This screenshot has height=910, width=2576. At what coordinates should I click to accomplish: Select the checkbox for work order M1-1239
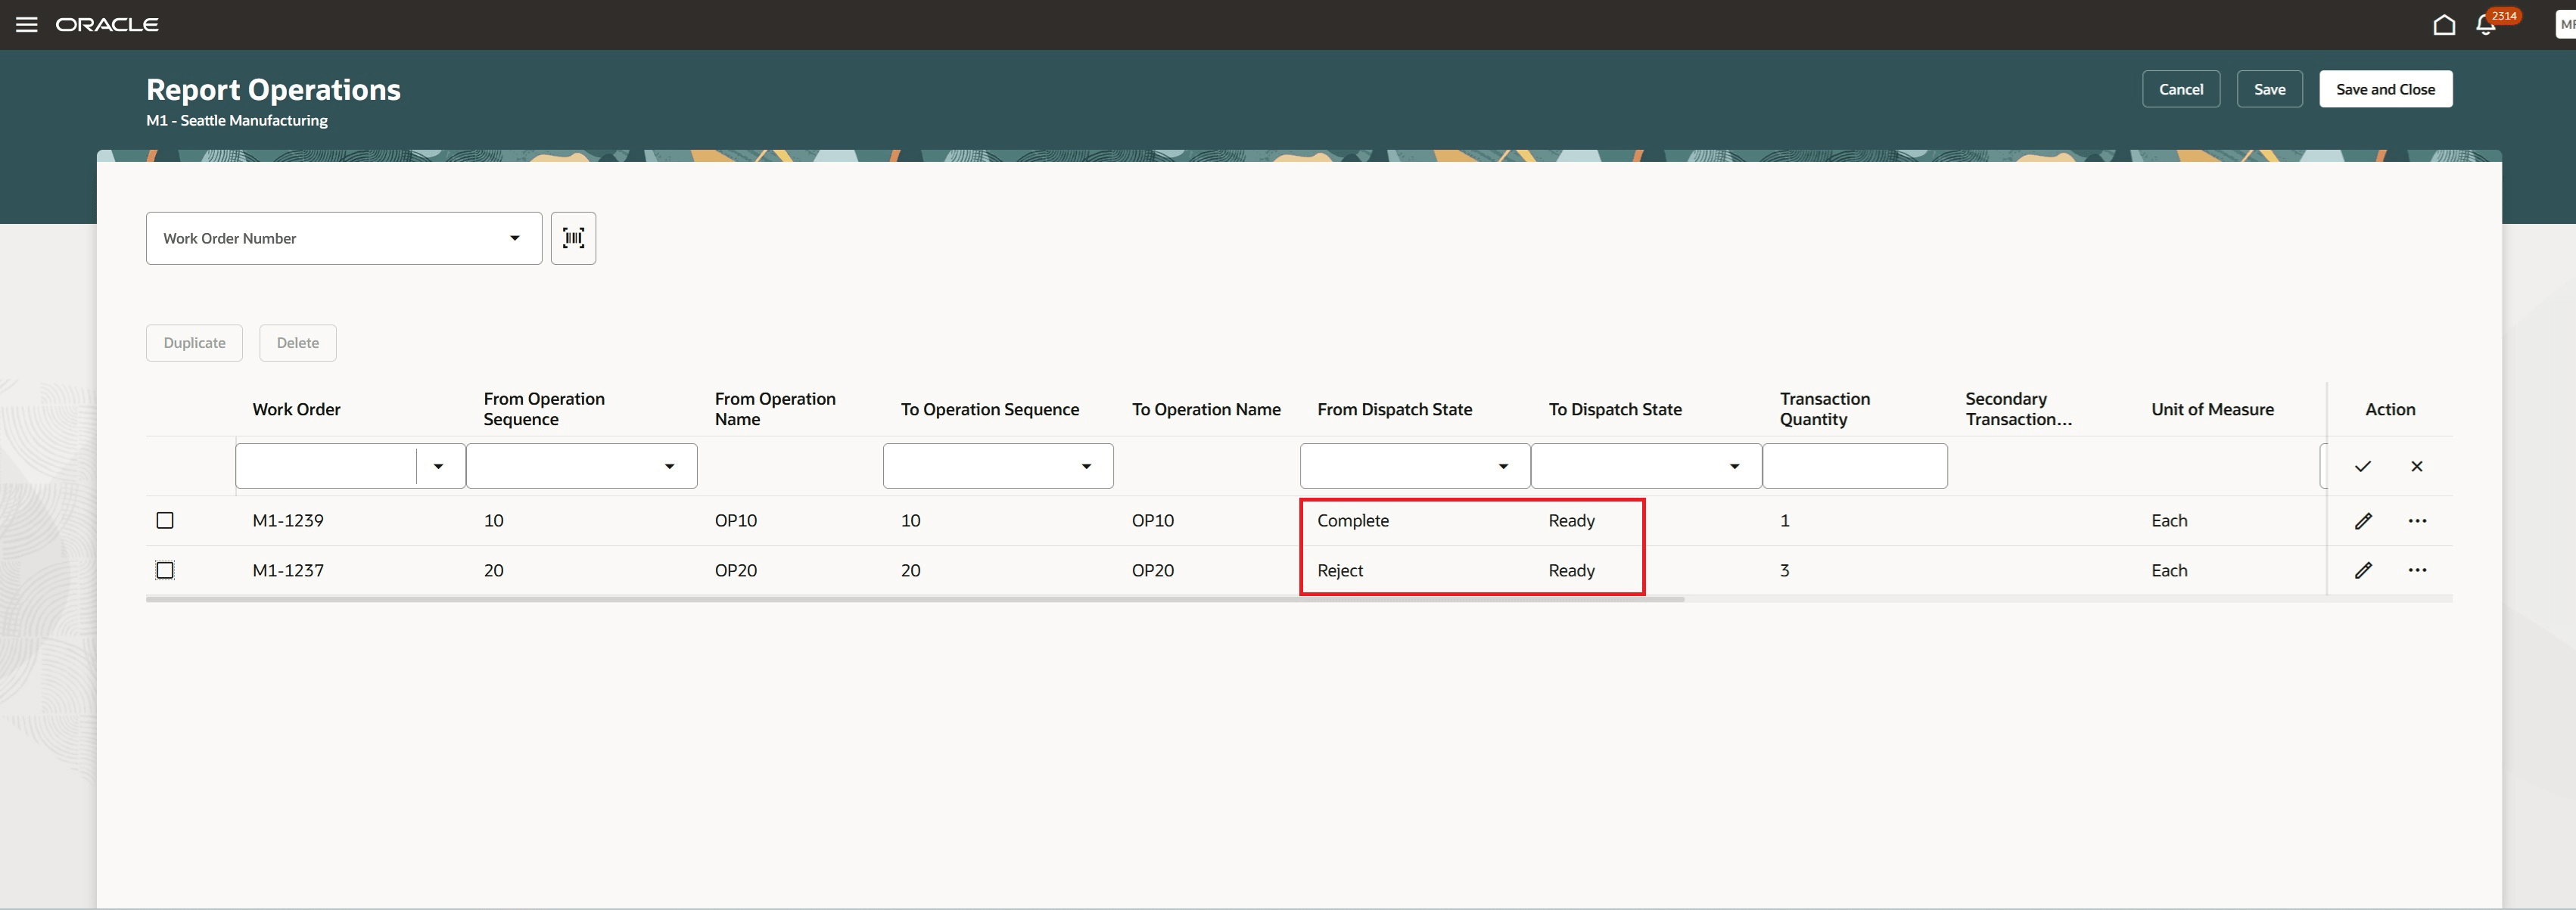tap(165, 520)
